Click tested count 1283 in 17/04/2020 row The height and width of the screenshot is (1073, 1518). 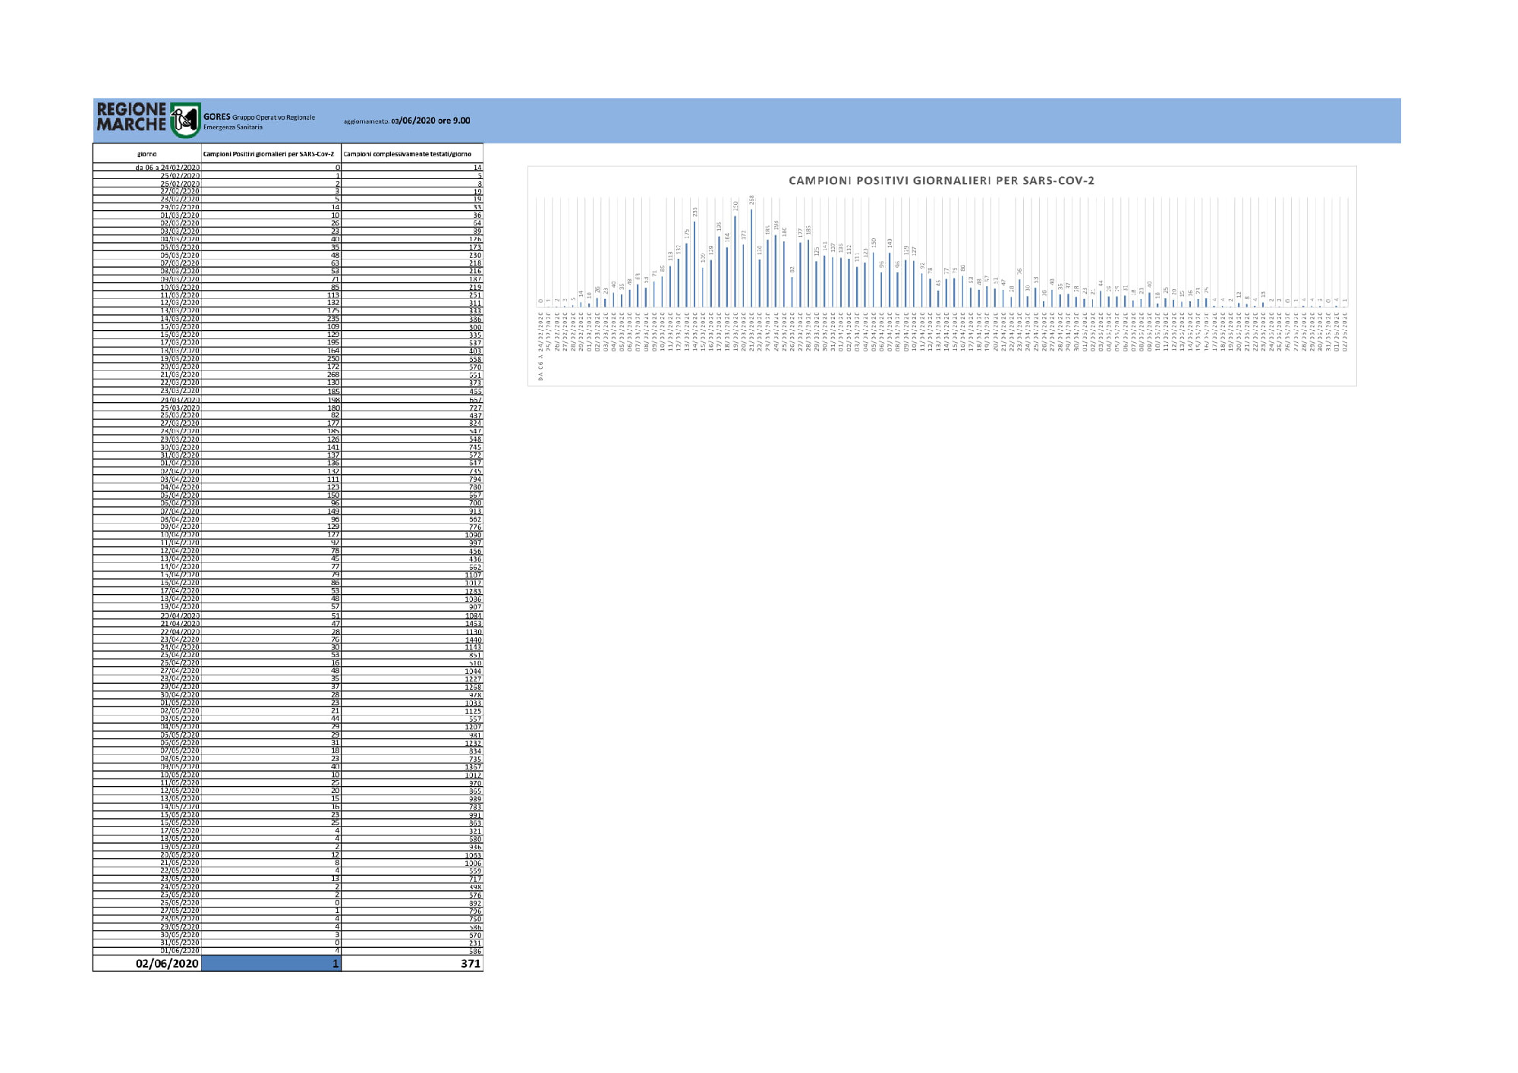coord(474,591)
